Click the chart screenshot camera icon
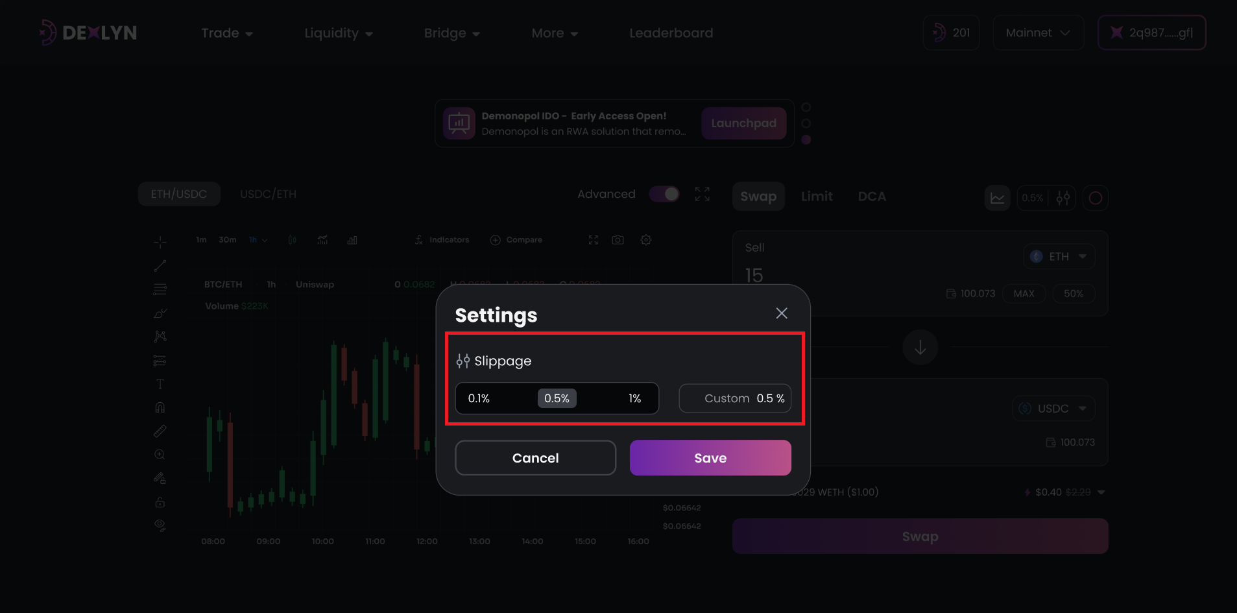 coord(618,240)
